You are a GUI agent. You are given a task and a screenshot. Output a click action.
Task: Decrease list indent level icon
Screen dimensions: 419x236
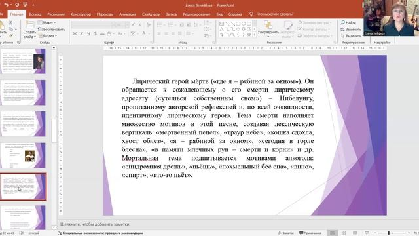[182, 25]
